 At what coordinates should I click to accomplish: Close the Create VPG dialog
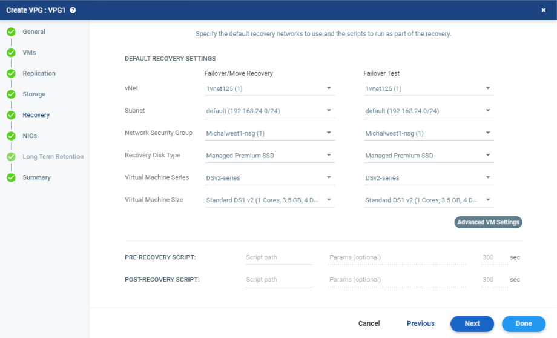[544, 10]
